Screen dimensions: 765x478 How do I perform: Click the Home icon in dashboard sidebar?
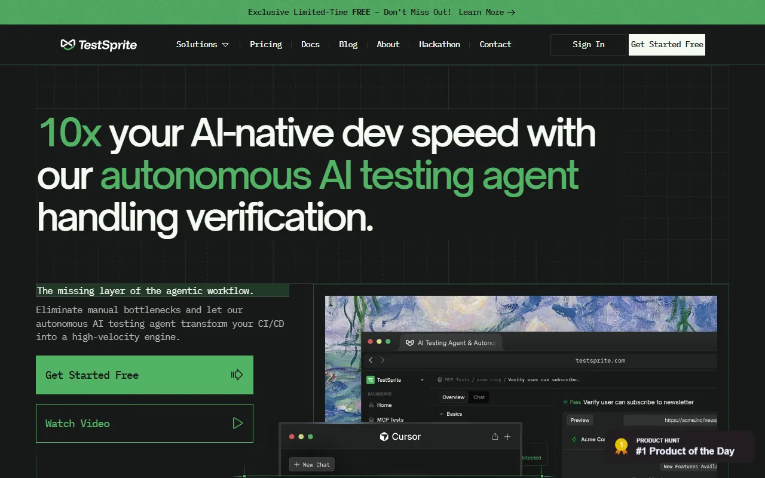pos(371,405)
